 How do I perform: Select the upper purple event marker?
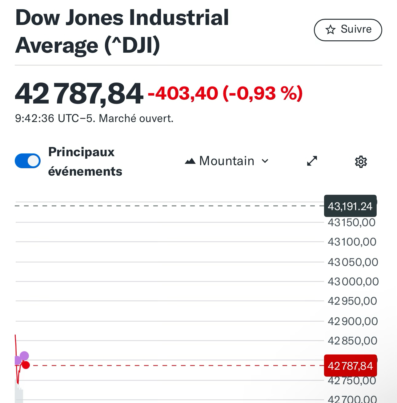24,356
